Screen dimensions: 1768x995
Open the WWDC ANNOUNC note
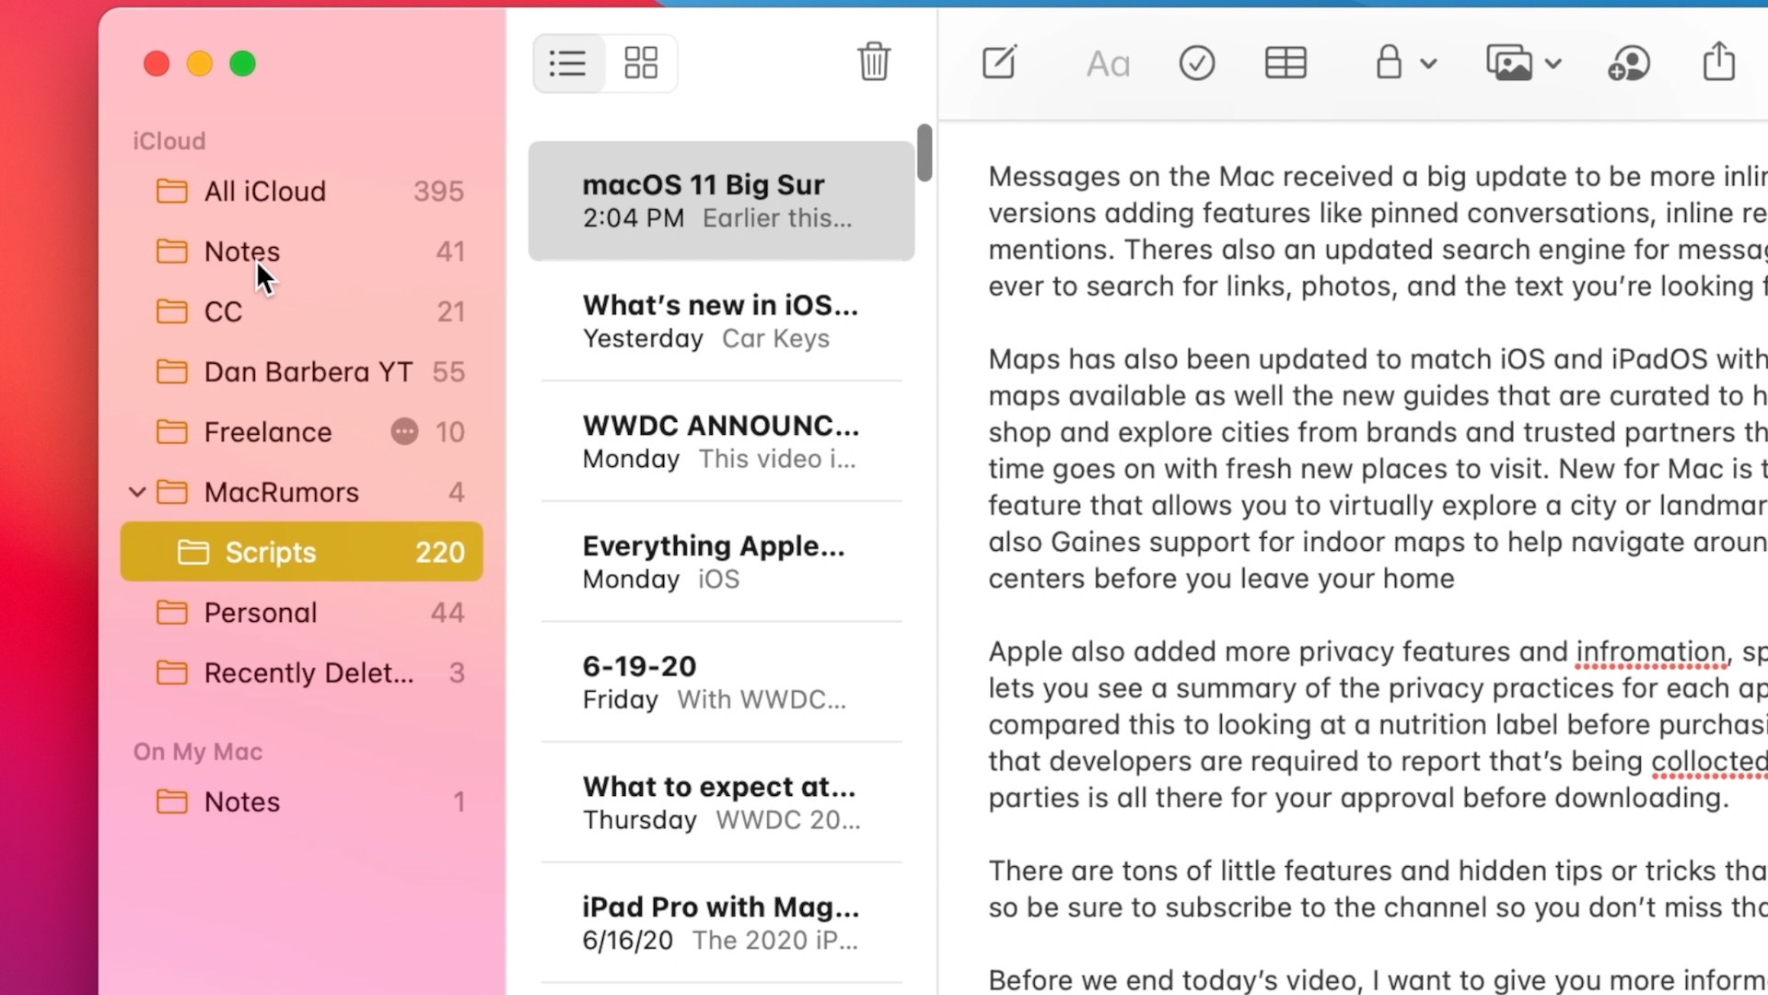click(x=720, y=441)
